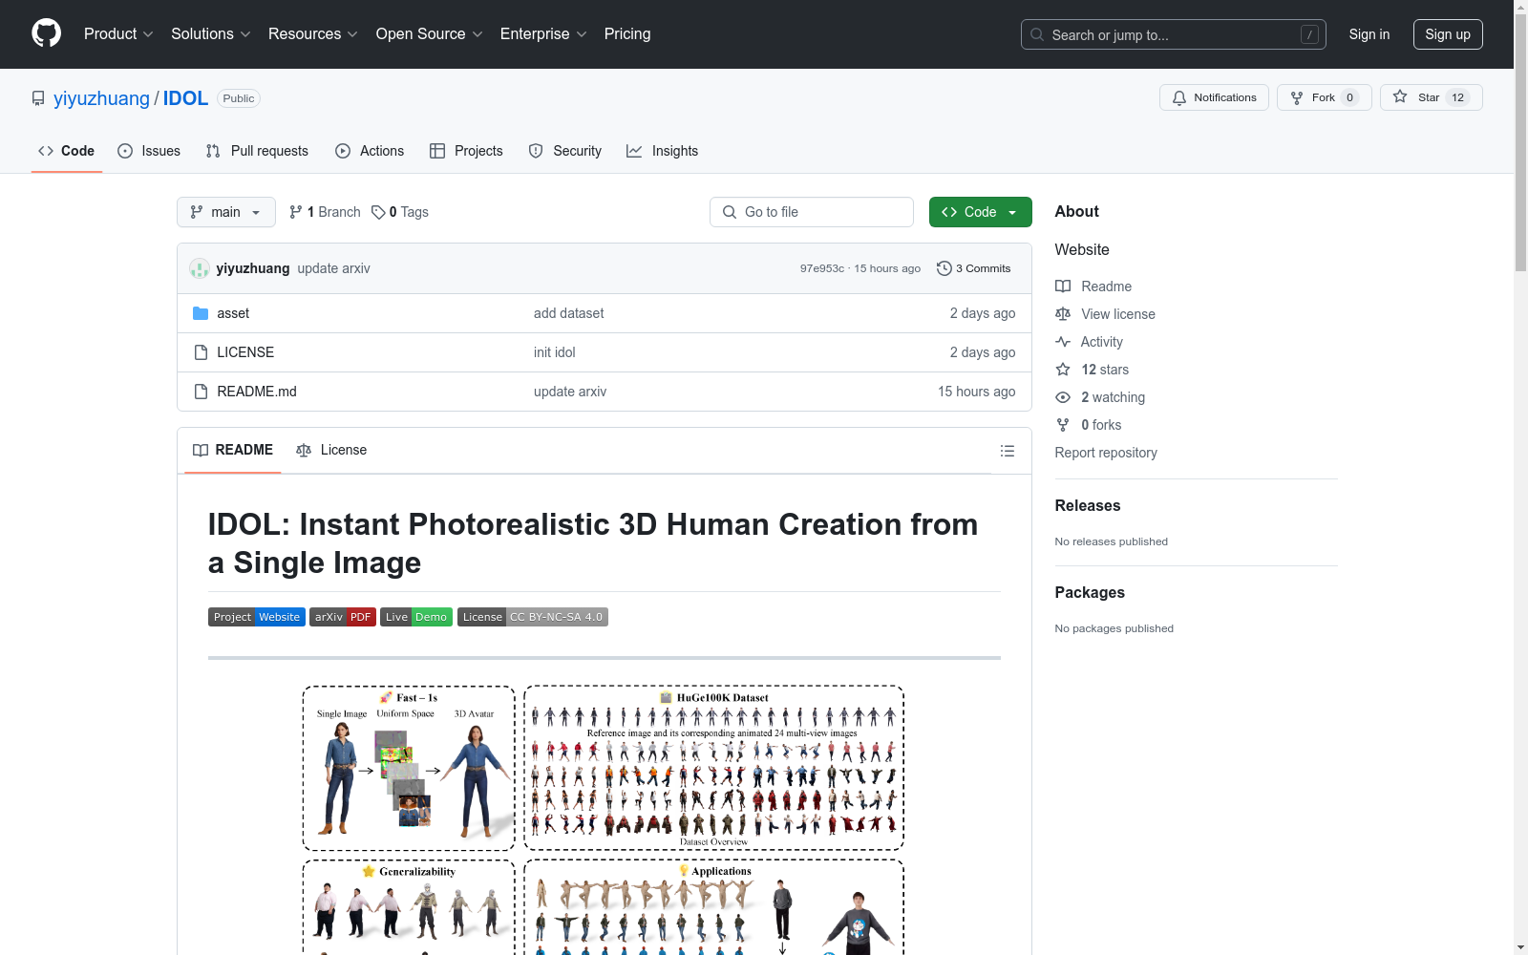Click the scale icon beside View license
Viewport: 1528px width, 955px height.
coord(1063,314)
